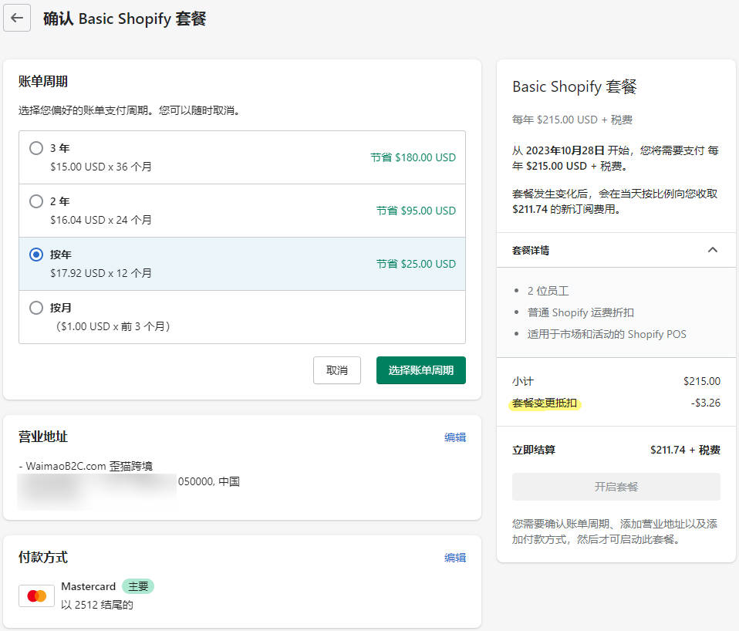739x631 pixels.
Task: Click 节省 $25.00 USD text
Action: tap(416, 264)
